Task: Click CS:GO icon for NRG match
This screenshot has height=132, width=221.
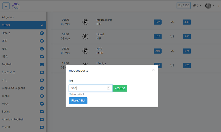Action: point(85,51)
